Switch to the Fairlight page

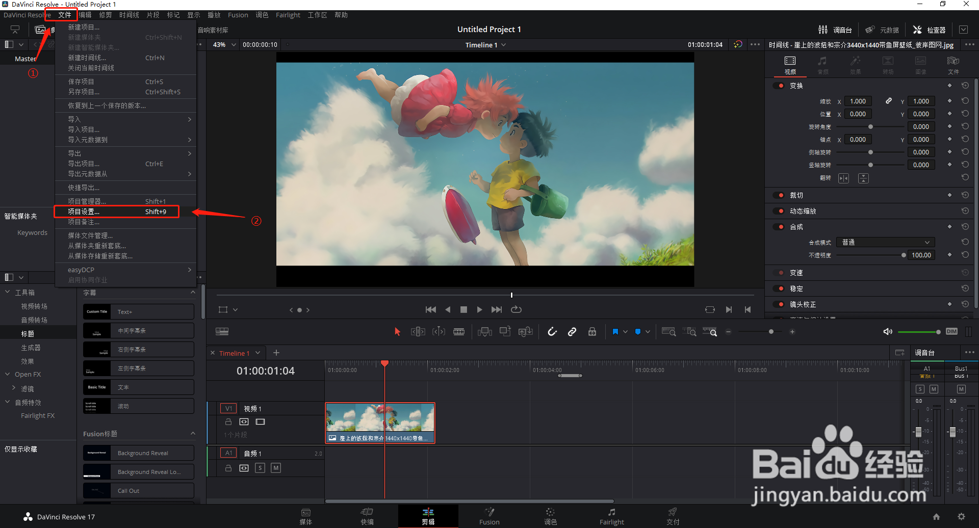[612, 516]
